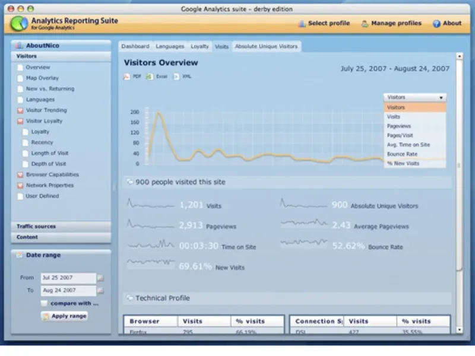The width and height of the screenshot is (475, 356).
Task: Click the About button label
Action: coord(452,23)
